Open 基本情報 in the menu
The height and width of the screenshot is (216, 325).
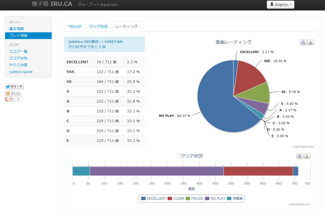point(17,28)
